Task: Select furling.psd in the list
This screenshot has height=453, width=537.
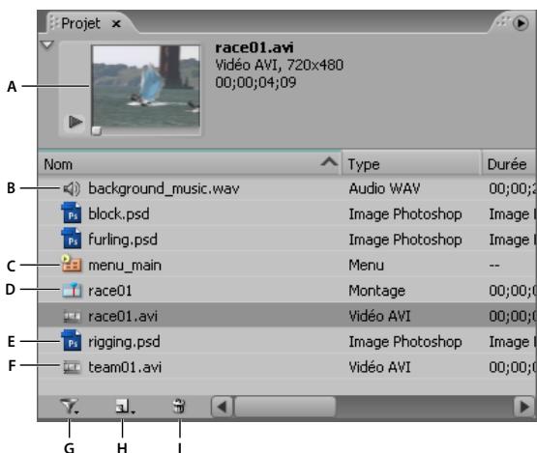Action: tap(123, 240)
